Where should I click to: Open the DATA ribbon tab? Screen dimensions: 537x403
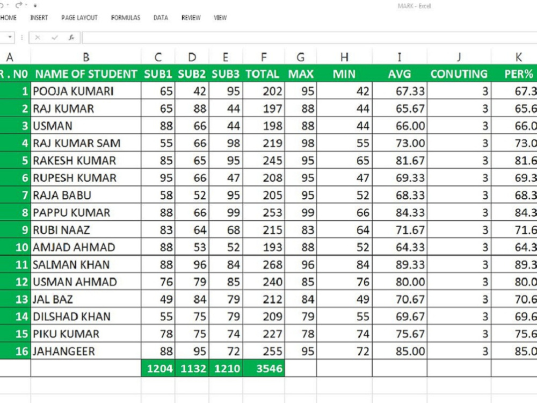click(161, 18)
